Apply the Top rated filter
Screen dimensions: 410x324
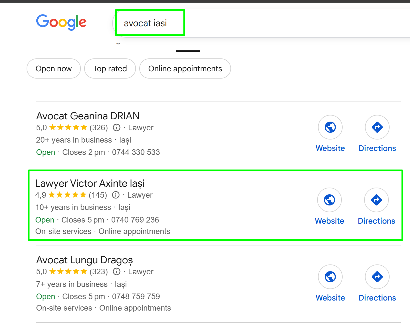(x=110, y=68)
